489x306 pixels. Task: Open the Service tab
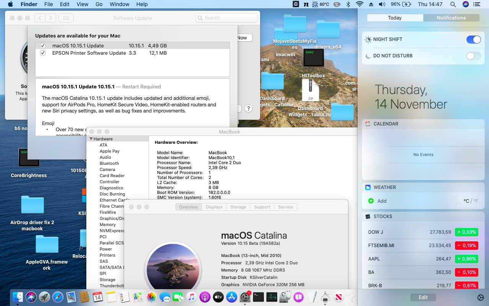tap(285, 207)
